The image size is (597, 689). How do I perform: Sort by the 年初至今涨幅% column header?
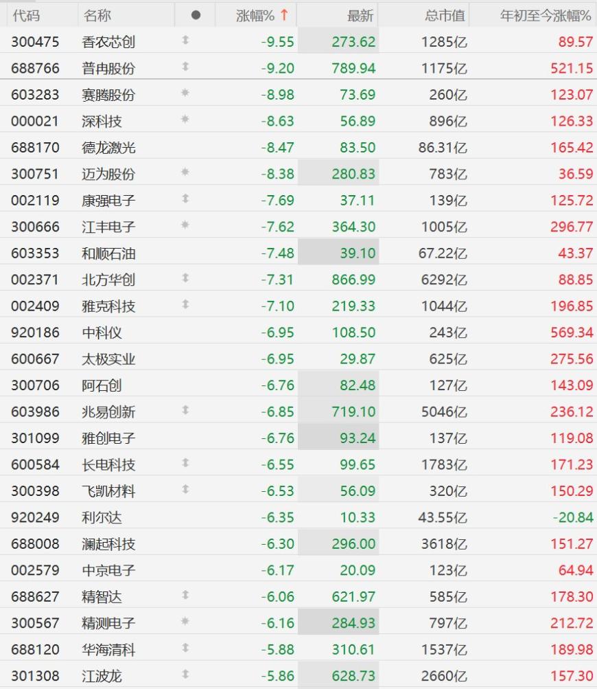tap(546, 16)
